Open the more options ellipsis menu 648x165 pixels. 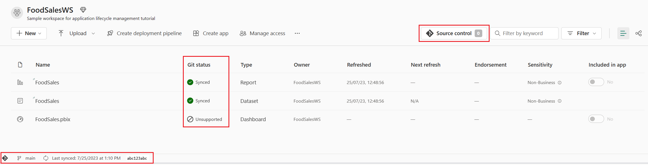[x=297, y=33]
